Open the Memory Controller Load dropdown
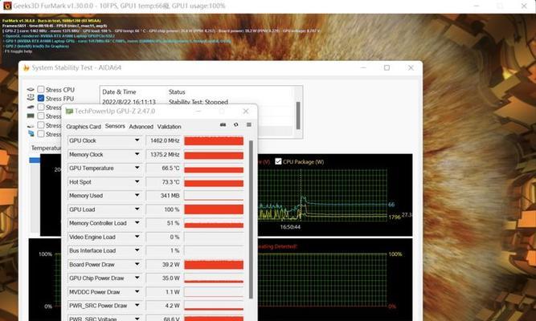The height and width of the screenshot is (321, 536). pos(137,223)
